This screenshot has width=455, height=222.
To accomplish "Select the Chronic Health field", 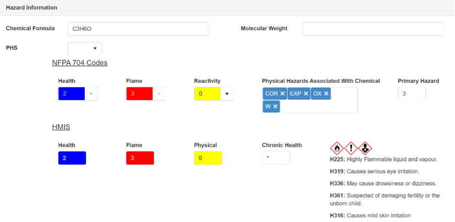I will 276,158.
